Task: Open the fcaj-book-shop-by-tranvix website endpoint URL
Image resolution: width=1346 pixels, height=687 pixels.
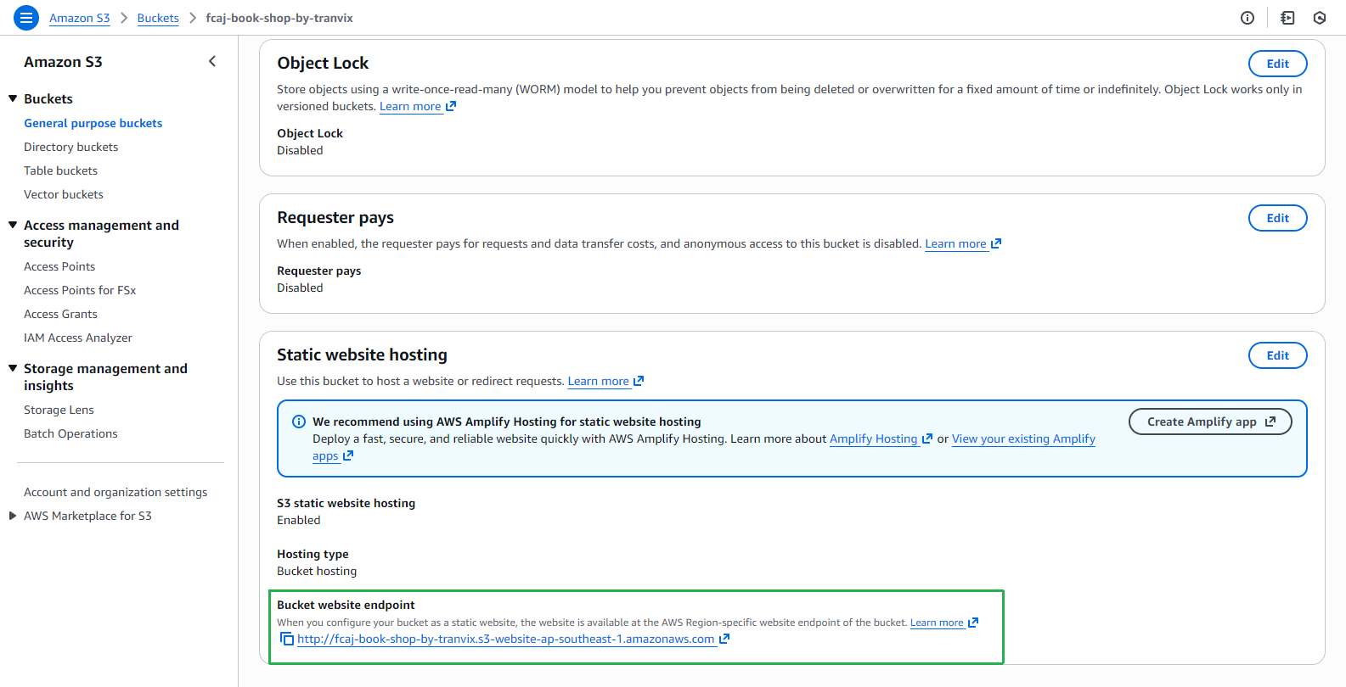Action: (506, 639)
